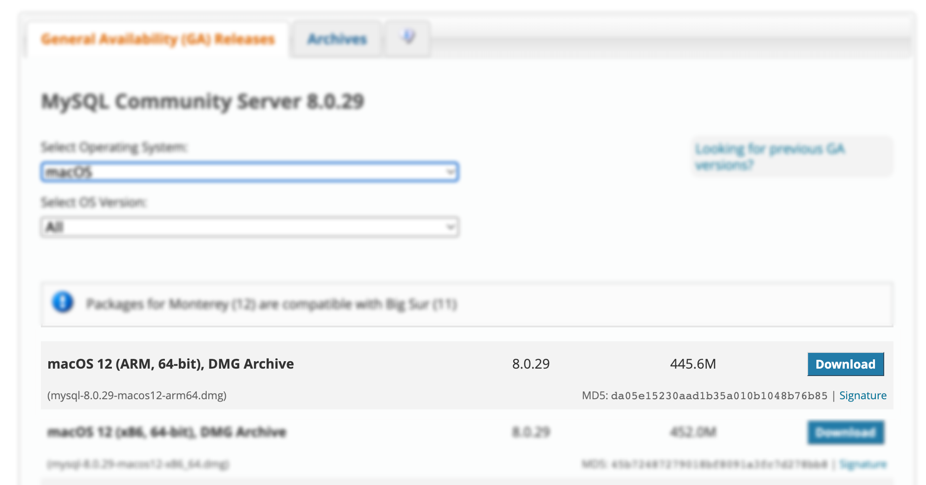Open Signature link for the x86 DMG Archive
Image resolution: width=926 pixels, height=485 pixels.
(863, 464)
